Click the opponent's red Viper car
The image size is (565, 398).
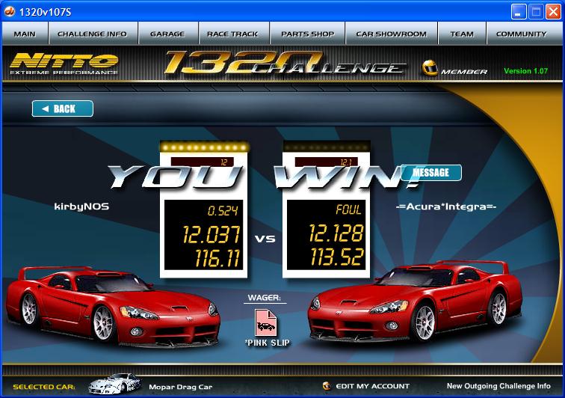[414, 301]
